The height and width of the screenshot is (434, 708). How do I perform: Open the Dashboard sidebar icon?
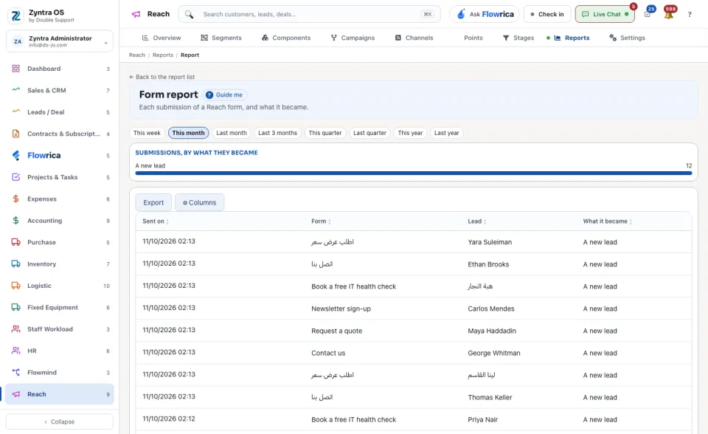15,69
